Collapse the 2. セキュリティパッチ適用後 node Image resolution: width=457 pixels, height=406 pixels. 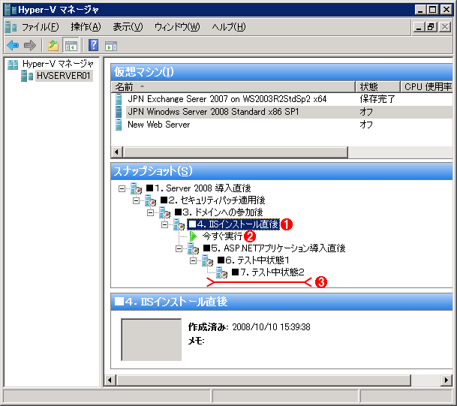coord(136,201)
